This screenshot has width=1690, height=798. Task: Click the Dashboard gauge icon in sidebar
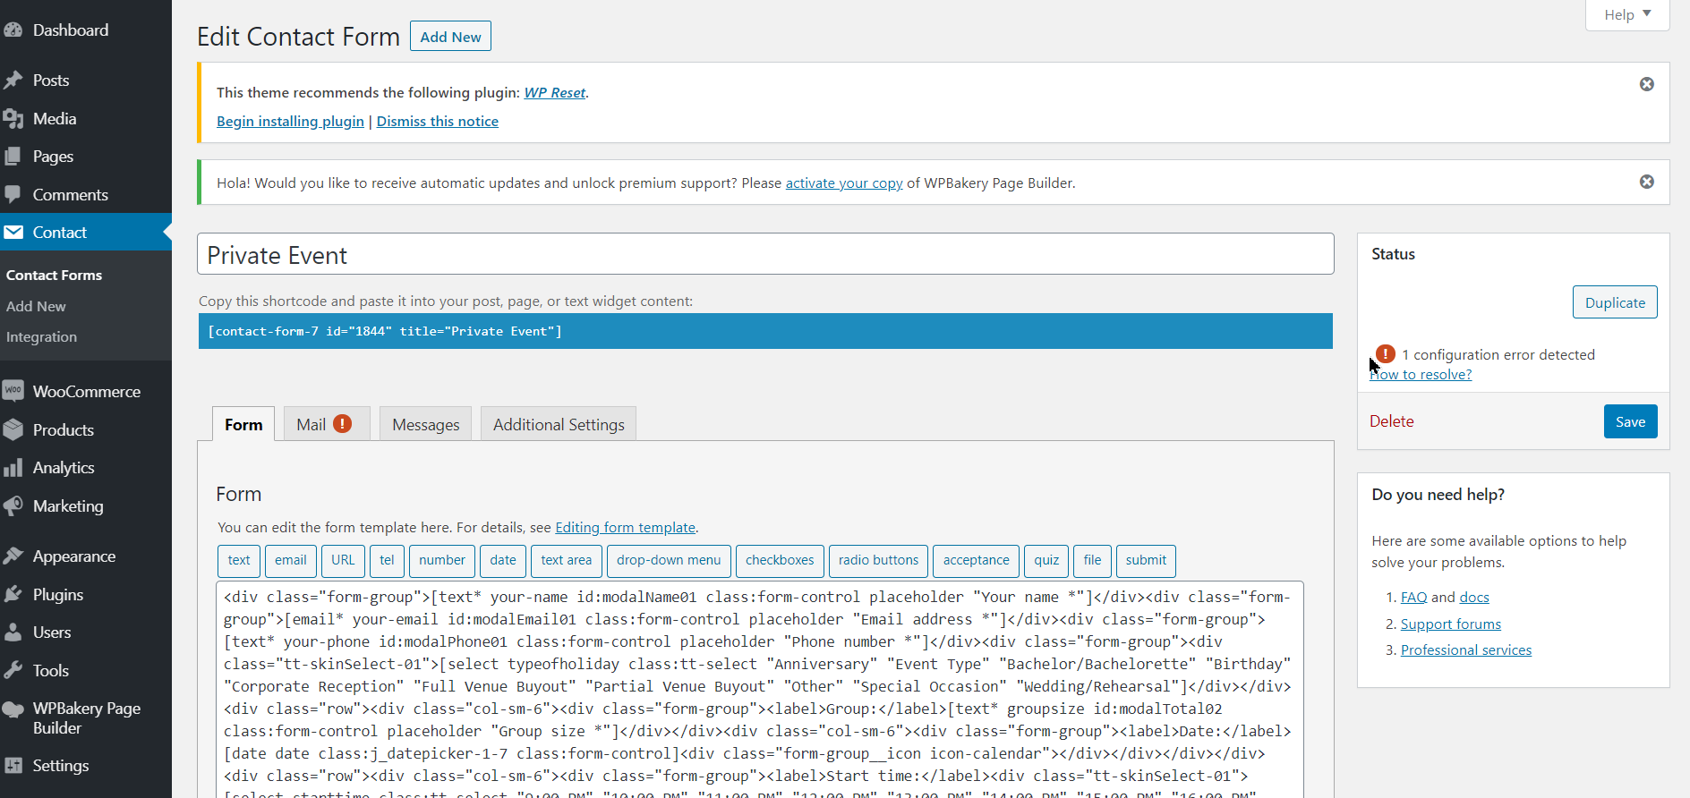tap(13, 30)
